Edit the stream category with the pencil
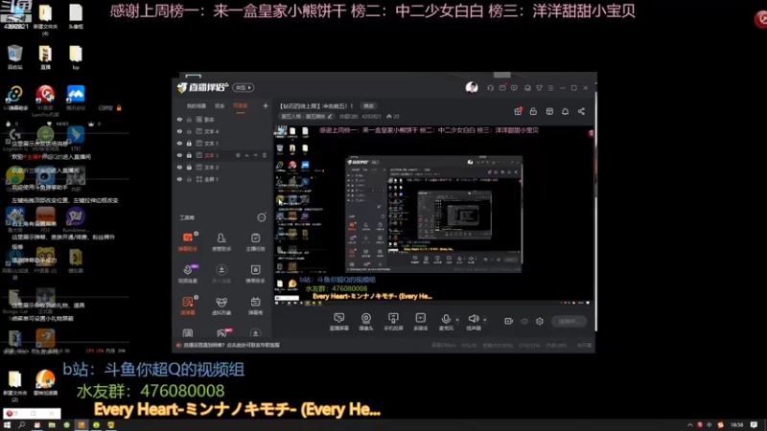 point(330,116)
